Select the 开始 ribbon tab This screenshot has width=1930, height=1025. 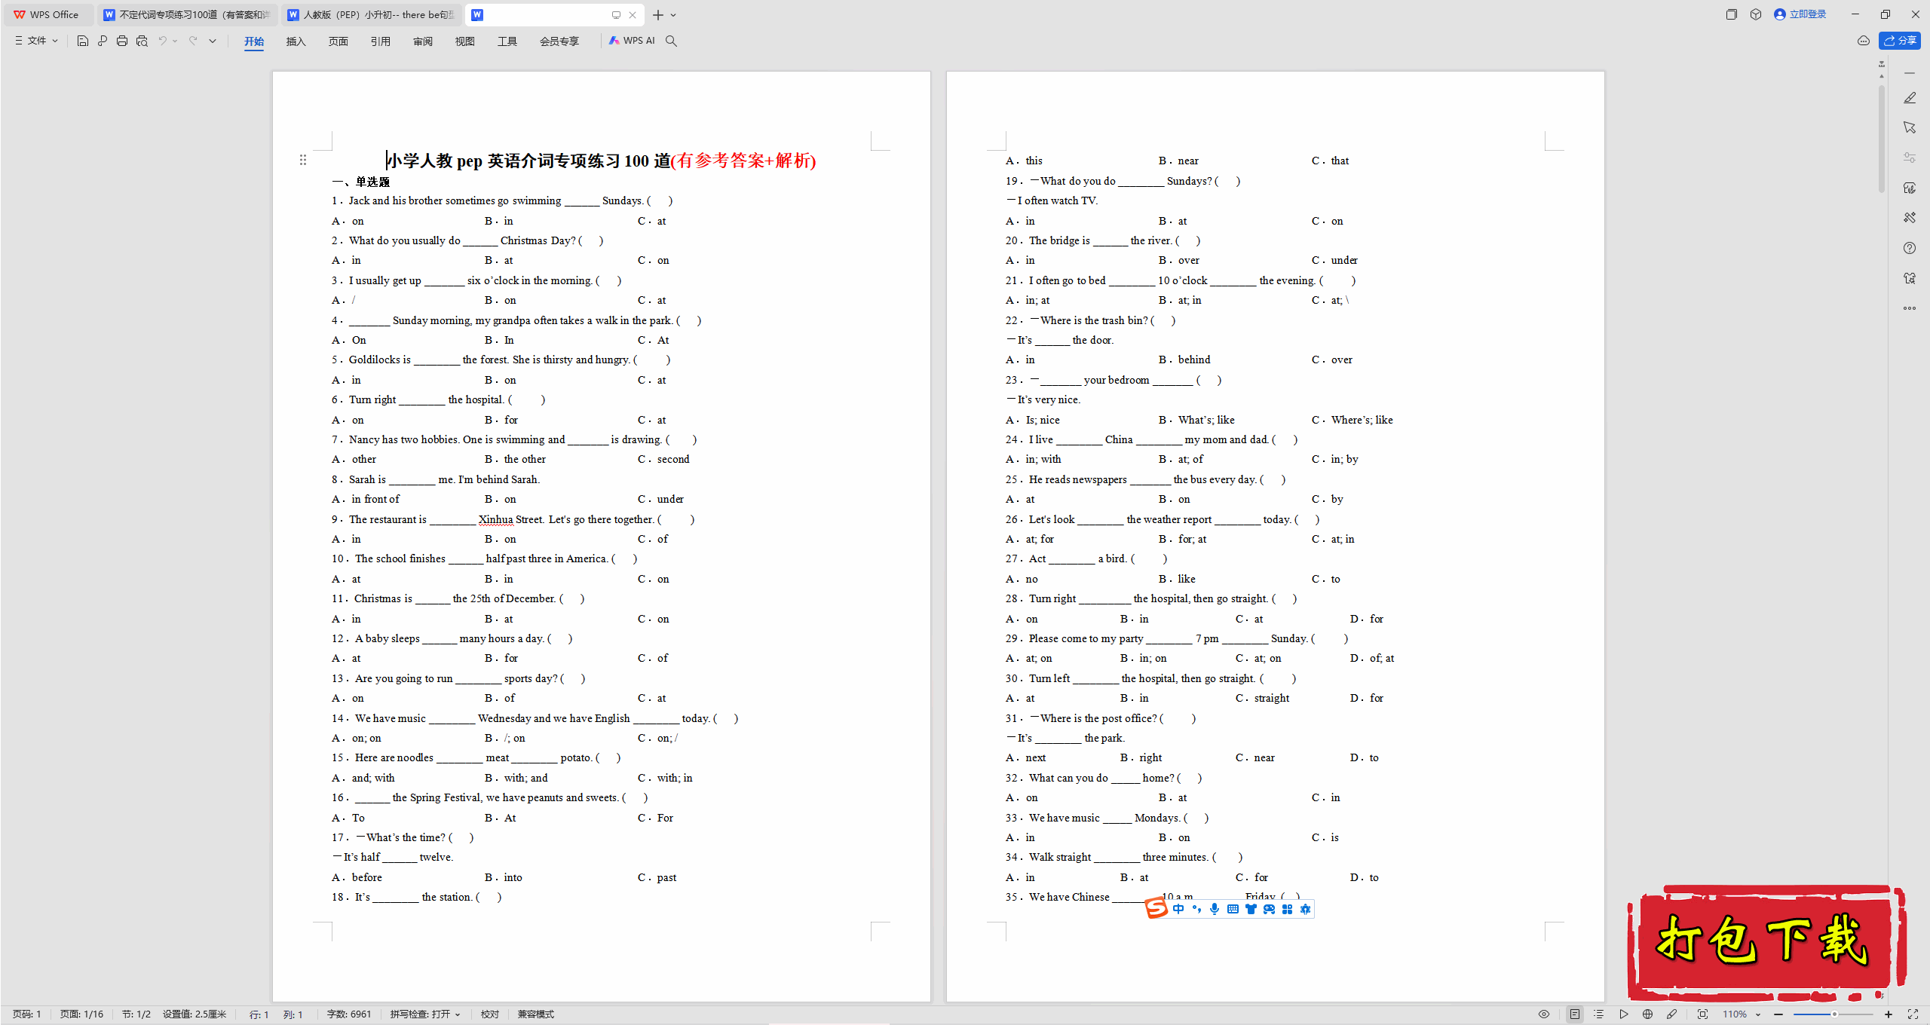pyautogui.click(x=254, y=41)
